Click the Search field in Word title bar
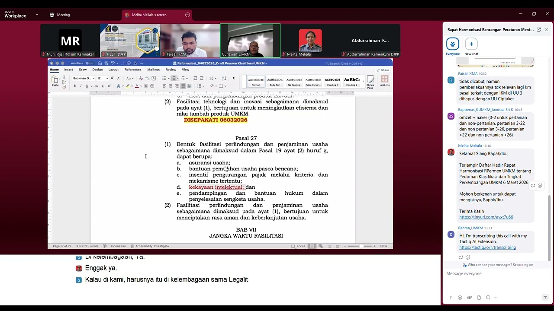Image resolution: width=554 pixels, height=311 pixels. coord(345,63)
